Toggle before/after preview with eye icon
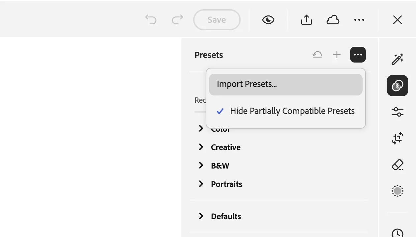This screenshot has height=237, width=416. click(x=268, y=20)
